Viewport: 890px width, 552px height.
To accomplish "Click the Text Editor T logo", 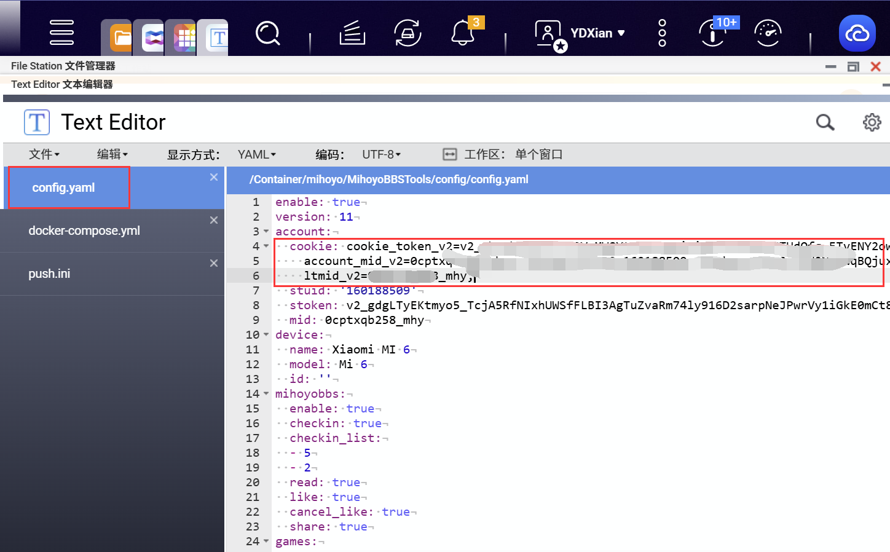I will (x=37, y=122).
